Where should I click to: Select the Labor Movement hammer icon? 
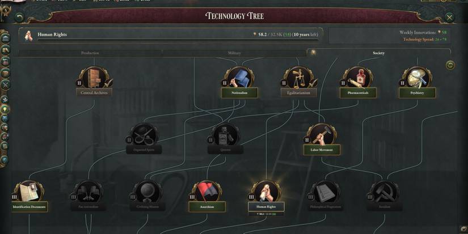tap(322, 135)
